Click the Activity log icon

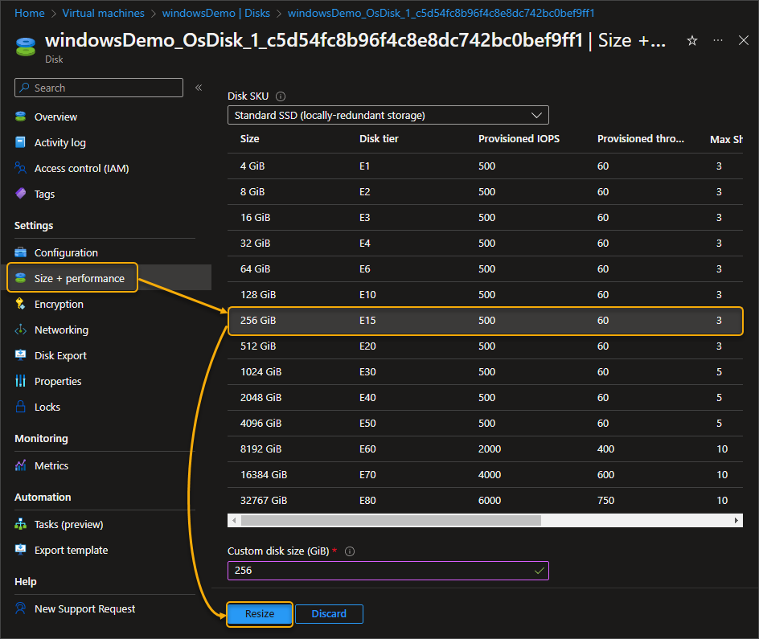click(20, 142)
